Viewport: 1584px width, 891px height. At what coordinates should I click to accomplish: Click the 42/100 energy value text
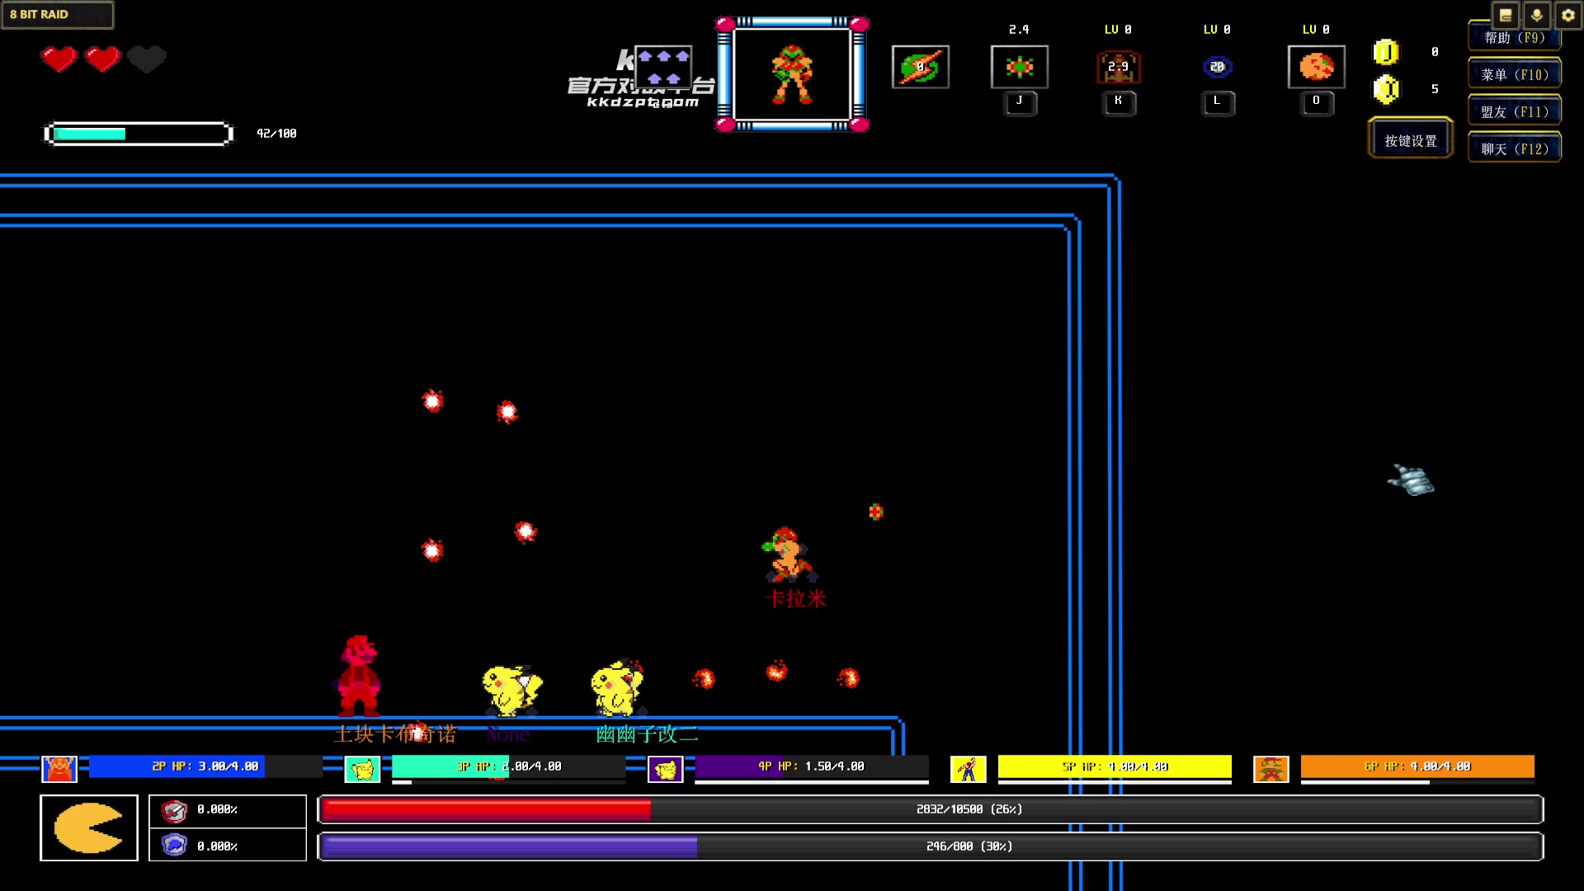276,134
